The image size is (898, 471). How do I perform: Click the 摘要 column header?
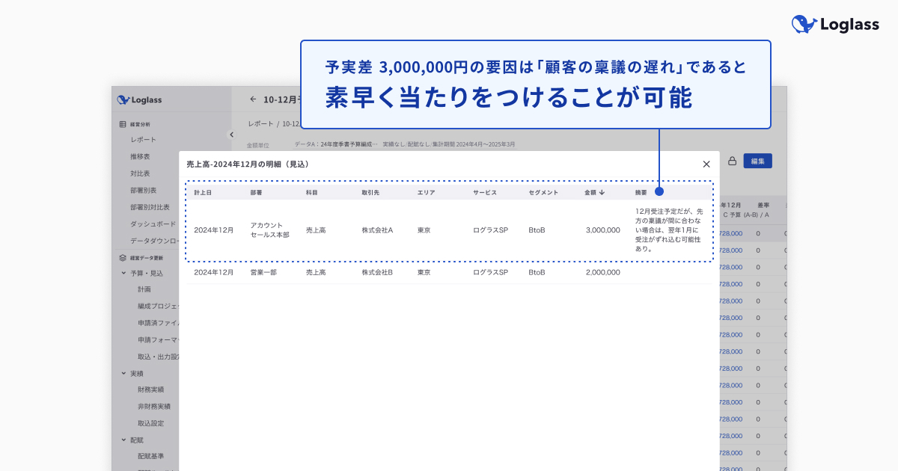641,193
